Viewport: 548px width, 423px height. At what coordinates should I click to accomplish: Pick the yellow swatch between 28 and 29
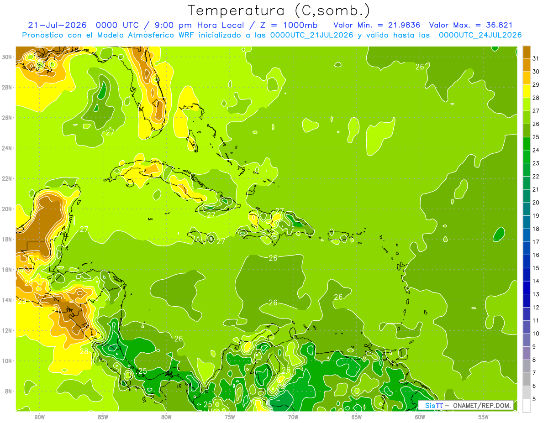pyautogui.click(x=527, y=91)
